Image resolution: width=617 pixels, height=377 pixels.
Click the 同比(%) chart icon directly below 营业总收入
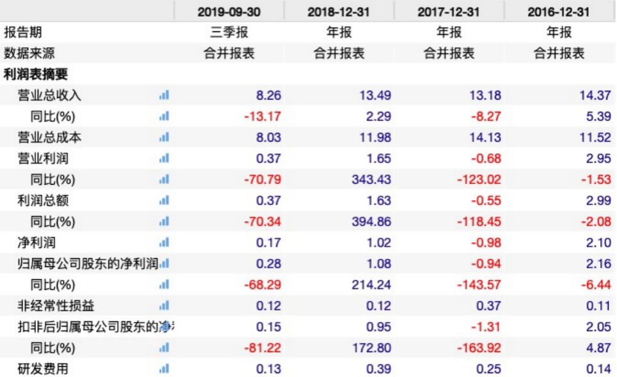[x=164, y=117]
